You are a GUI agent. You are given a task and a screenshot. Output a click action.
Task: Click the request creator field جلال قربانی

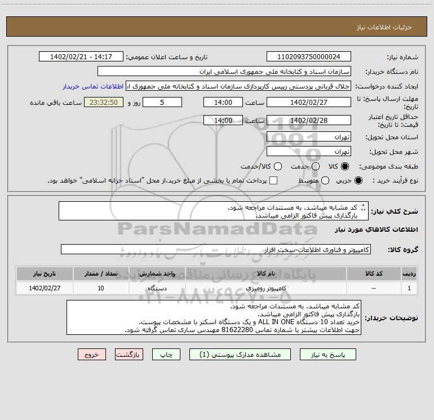(x=238, y=86)
